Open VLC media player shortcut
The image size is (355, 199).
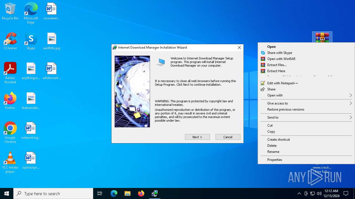(10, 163)
